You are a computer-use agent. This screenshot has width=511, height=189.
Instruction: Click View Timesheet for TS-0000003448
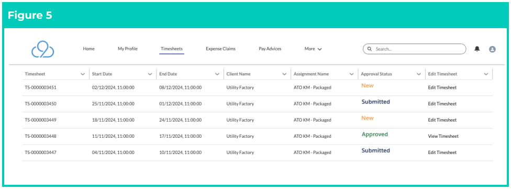click(x=443, y=136)
